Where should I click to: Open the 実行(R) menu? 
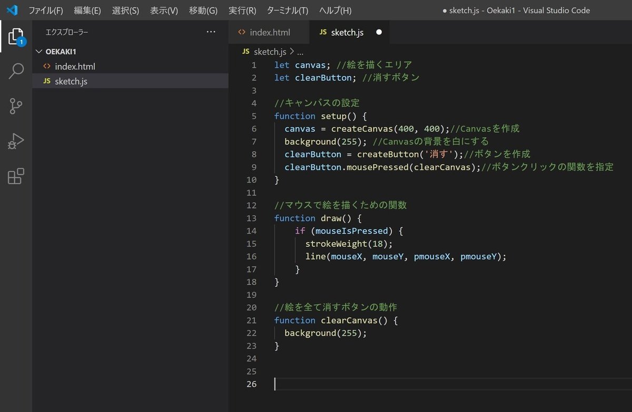pyautogui.click(x=242, y=11)
